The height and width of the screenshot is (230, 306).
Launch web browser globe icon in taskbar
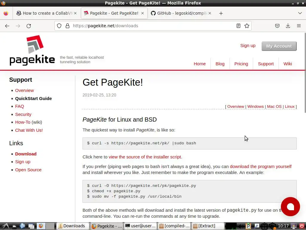coord(22,226)
